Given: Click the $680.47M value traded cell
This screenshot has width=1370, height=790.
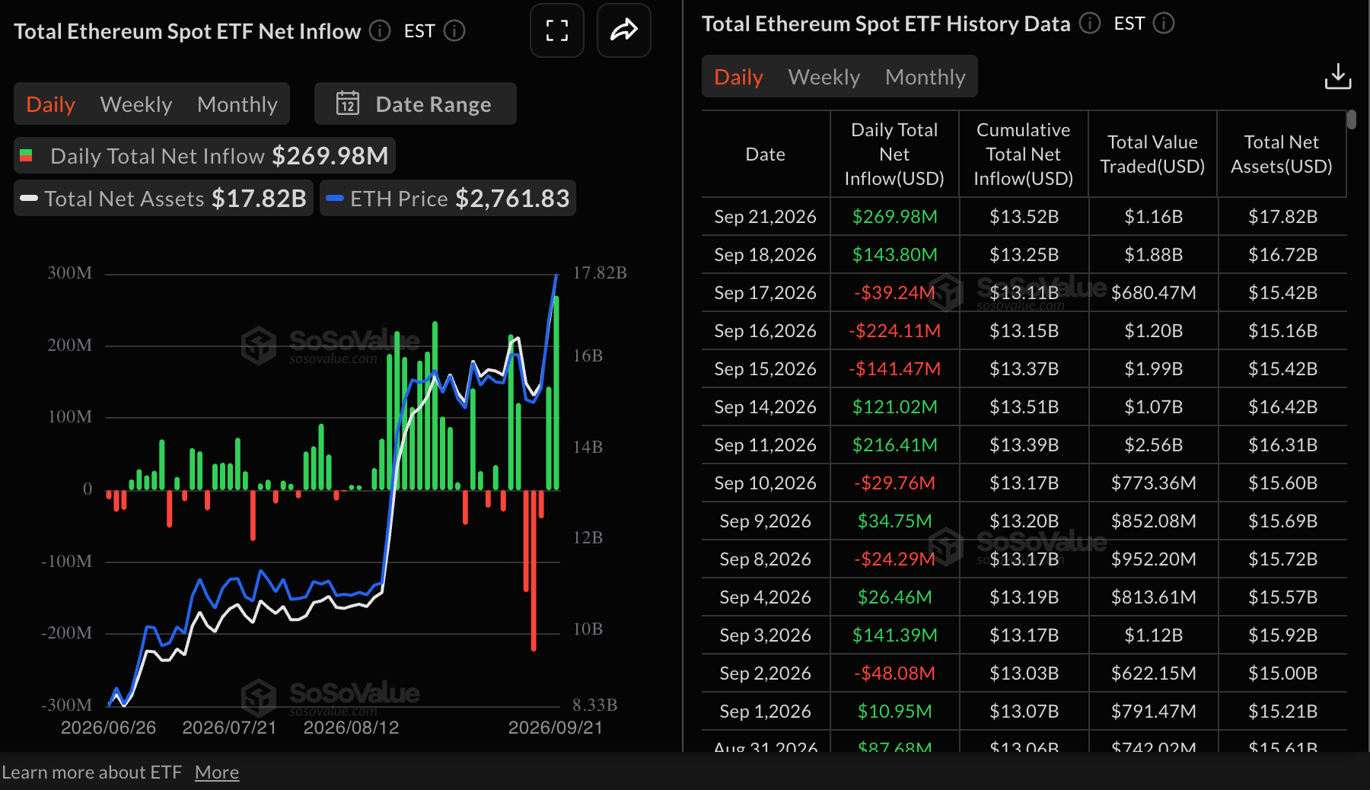Looking at the screenshot, I should pyautogui.click(x=1154, y=293).
